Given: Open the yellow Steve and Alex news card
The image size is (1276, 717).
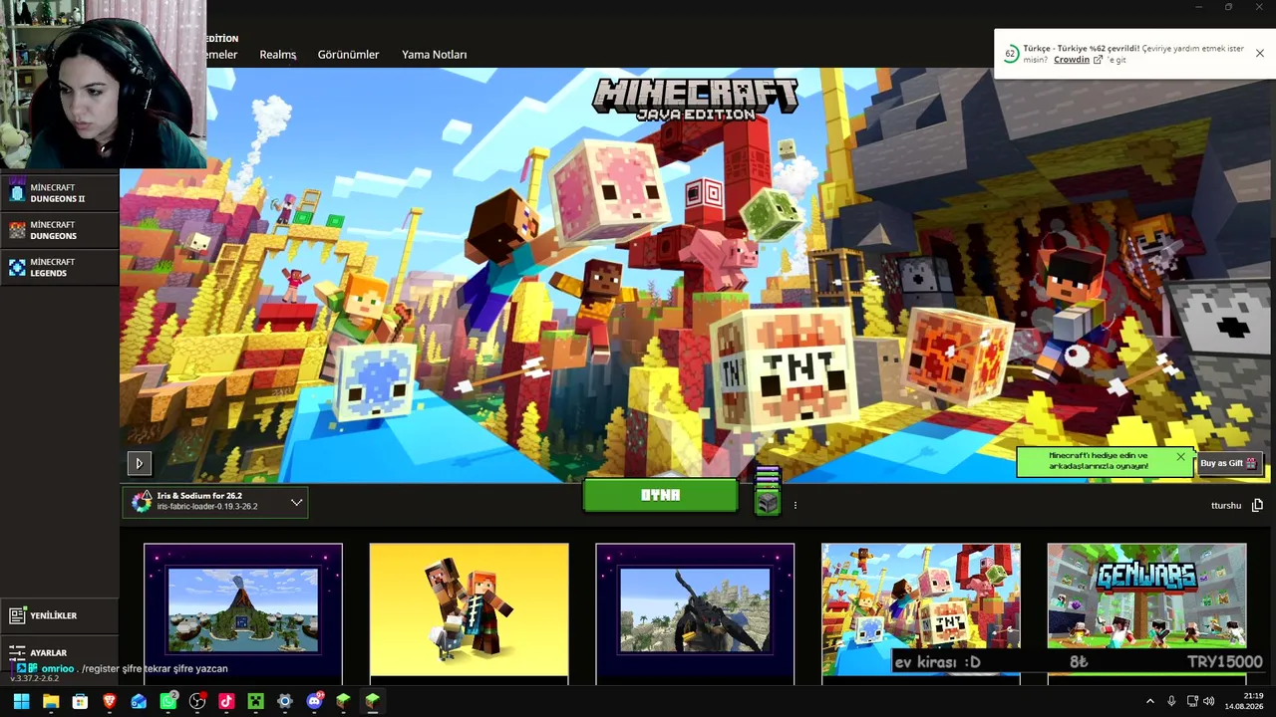Looking at the screenshot, I should tap(469, 612).
